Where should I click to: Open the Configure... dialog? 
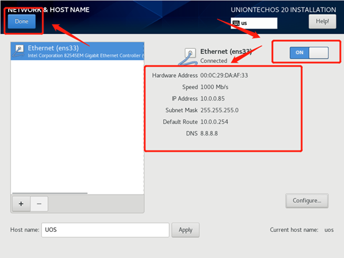pos(307,201)
